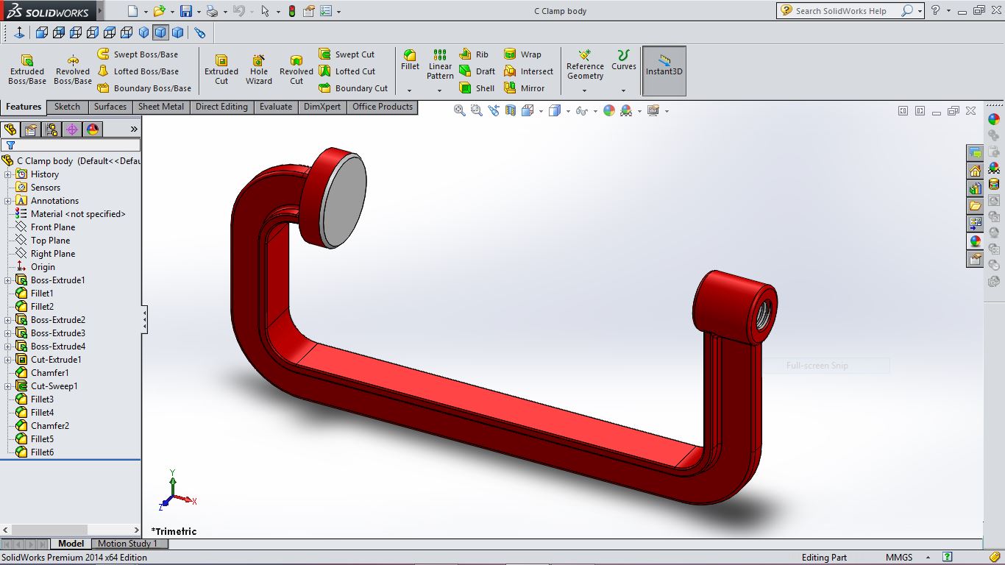This screenshot has height=565, width=1005.
Task: Open the Linear Pattern dropdown arrow
Action: pos(439,90)
